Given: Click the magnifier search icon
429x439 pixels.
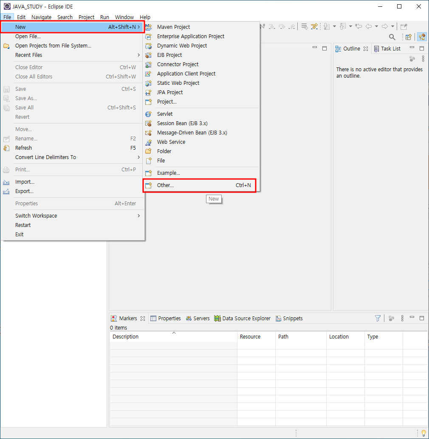Looking at the screenshot, I should coord(392,37).
